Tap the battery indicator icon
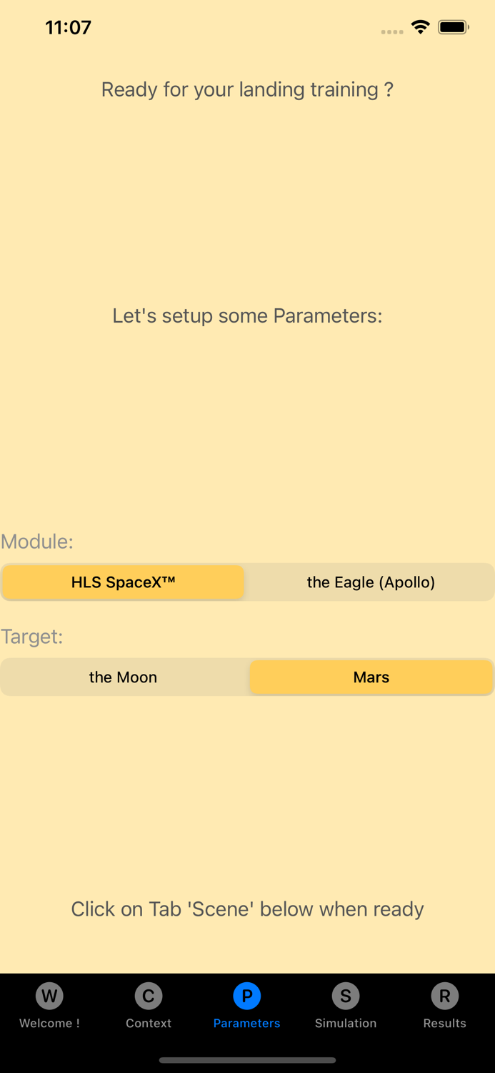The height and width of the screenshot is (1073, 495). pyautogui.click(x=453, y=26)
